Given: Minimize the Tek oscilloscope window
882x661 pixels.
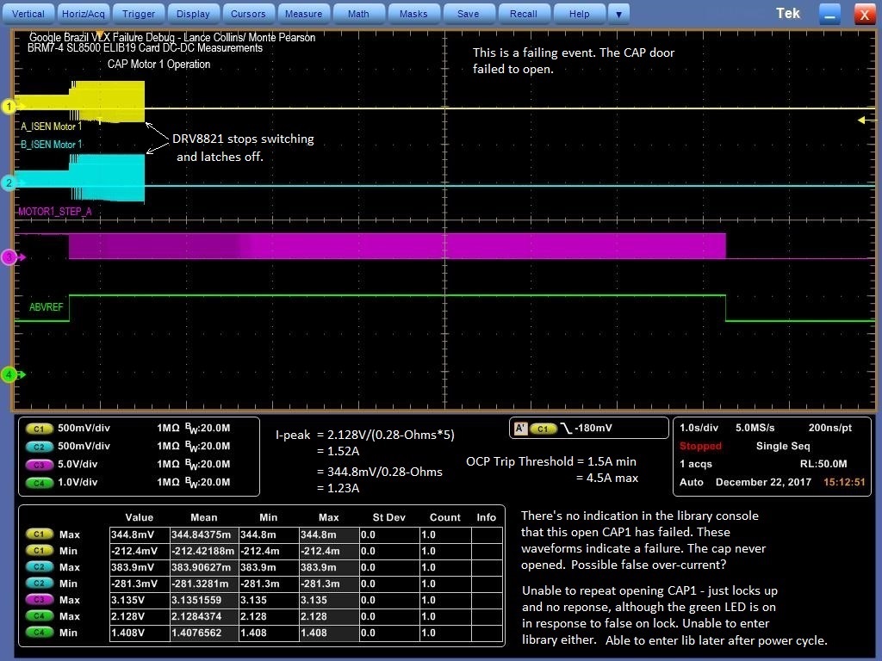Looking at the screenshot, I should pos(829,14).
